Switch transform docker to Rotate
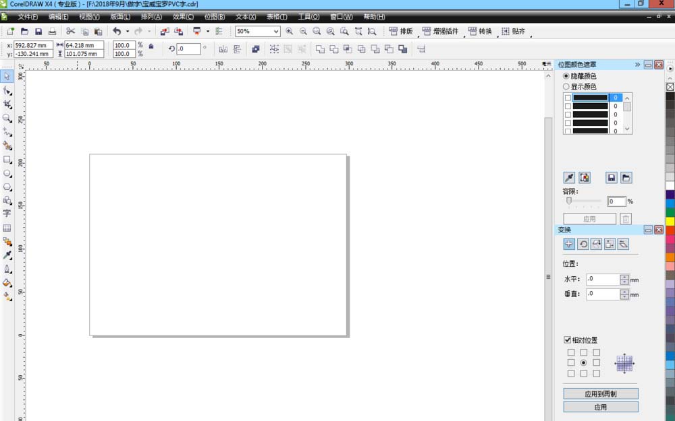675x421 pixels. coord(583,244)
